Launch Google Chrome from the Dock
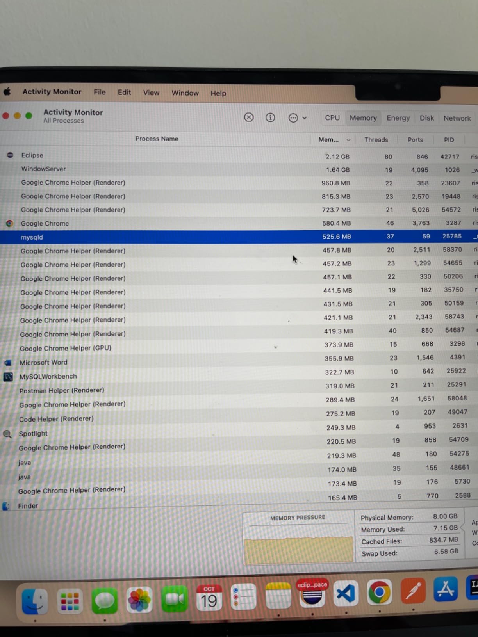The image size is (478, 637). click(379, 593)
